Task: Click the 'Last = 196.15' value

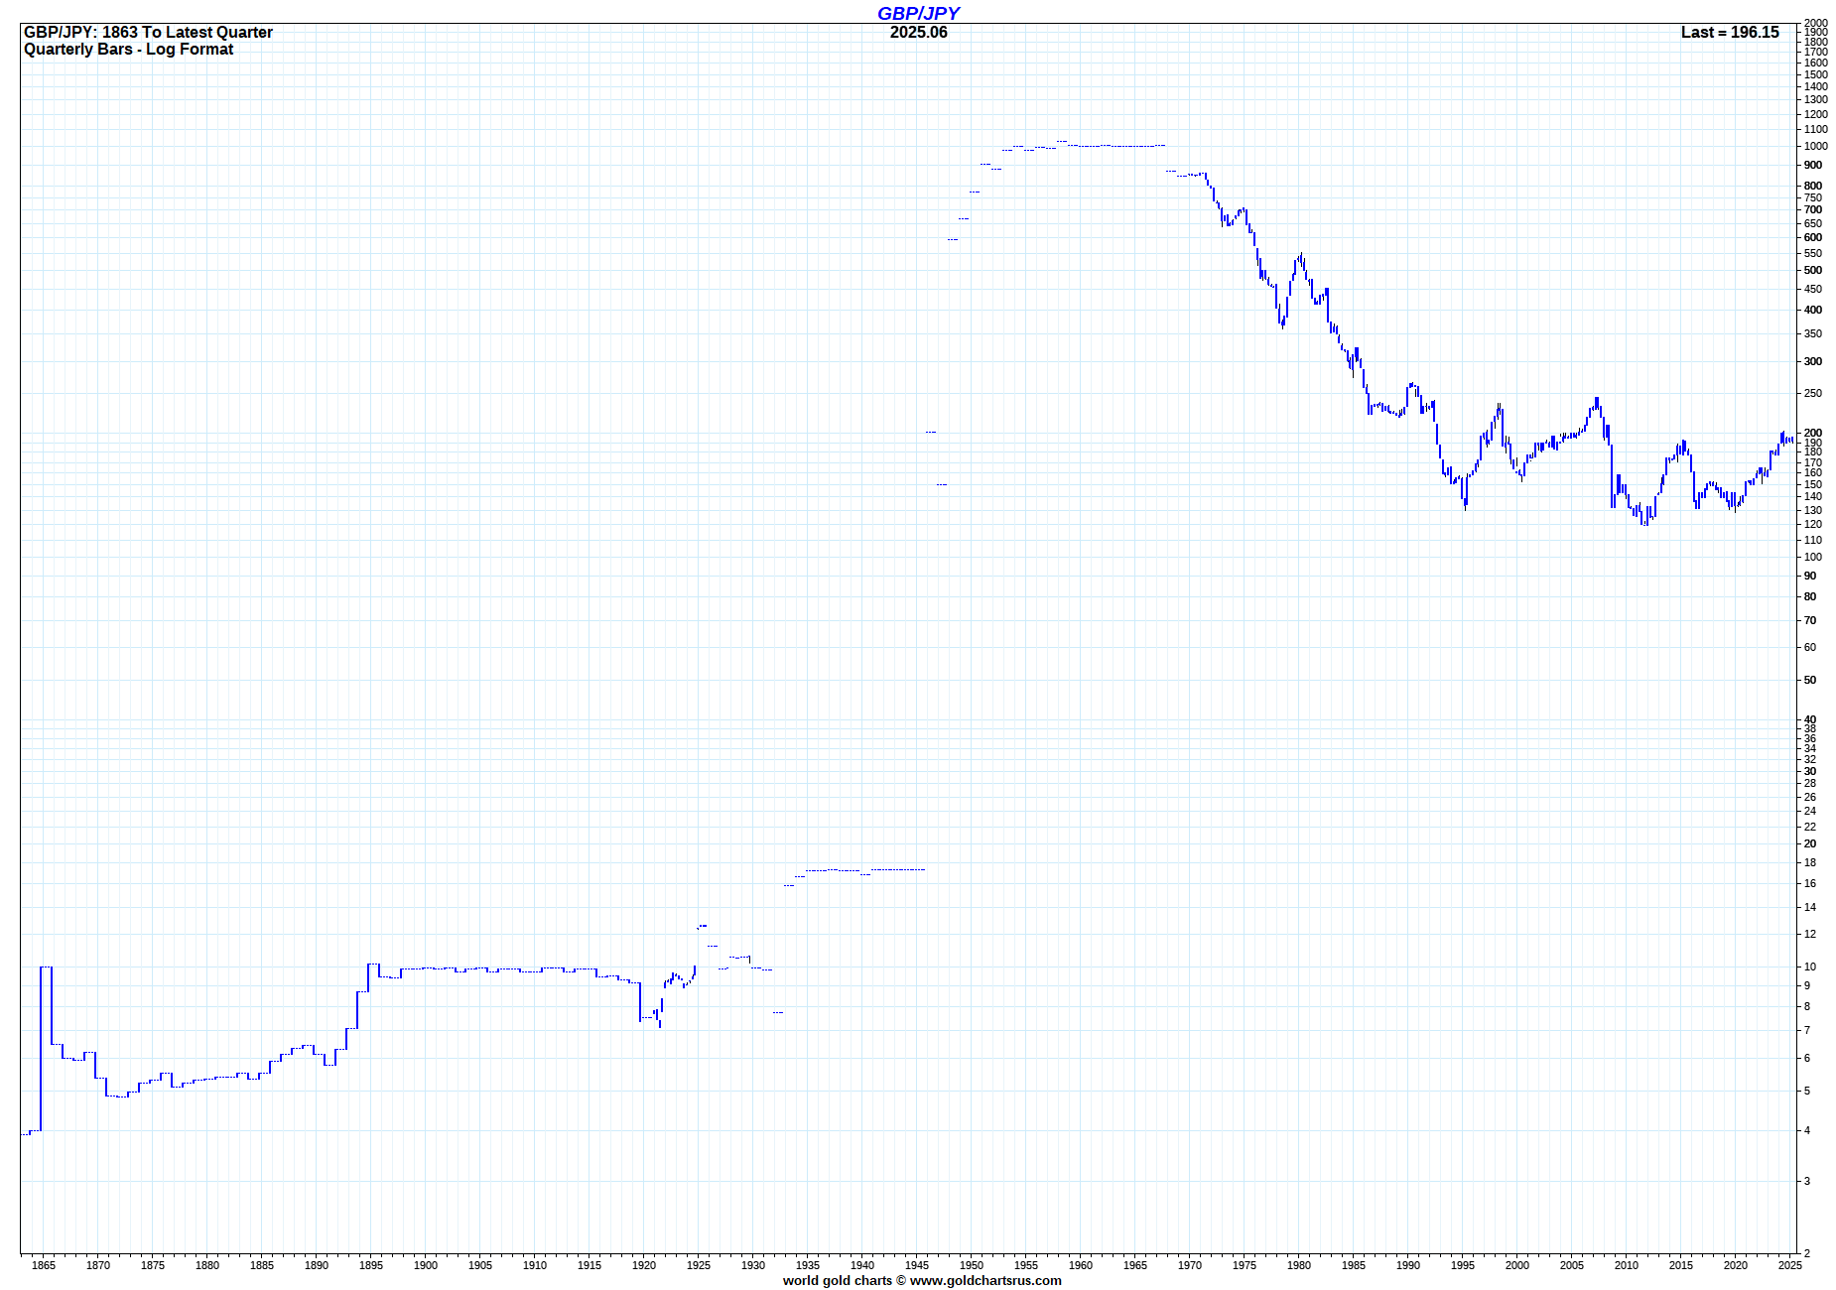Action: click(1730, 32)
